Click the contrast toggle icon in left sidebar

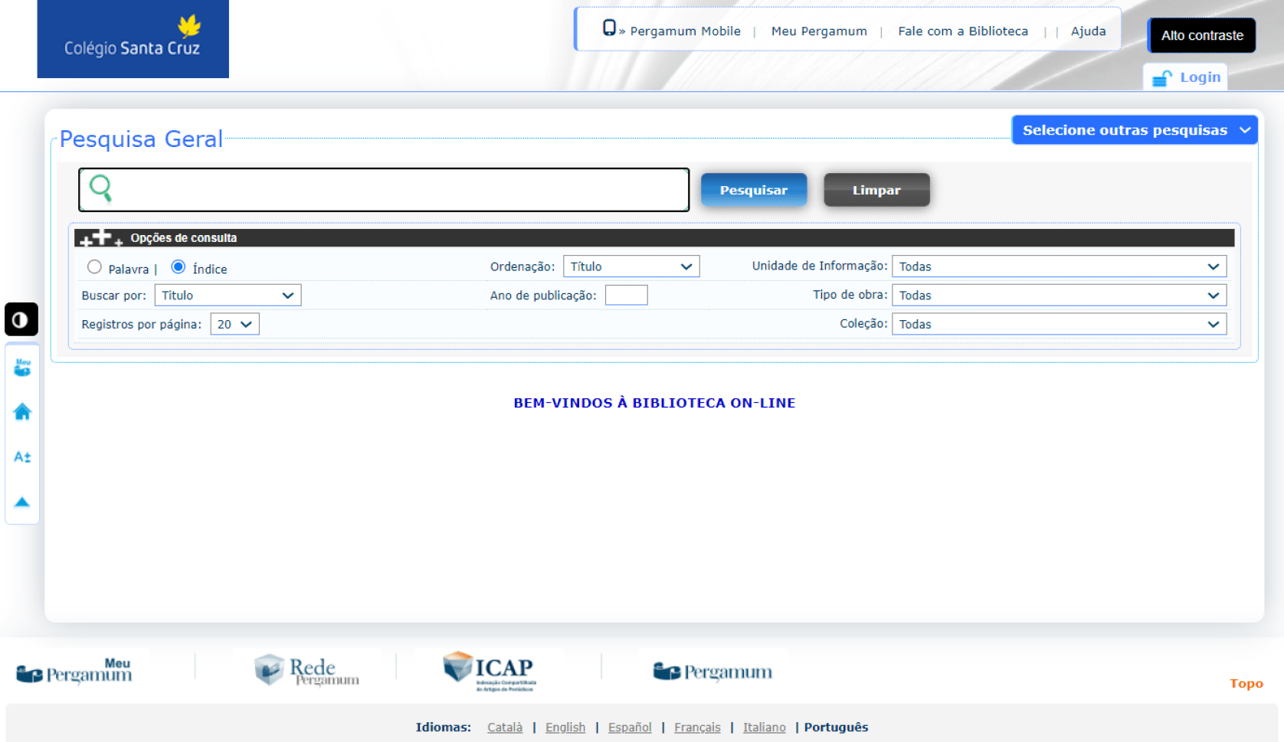pos(21,319)
